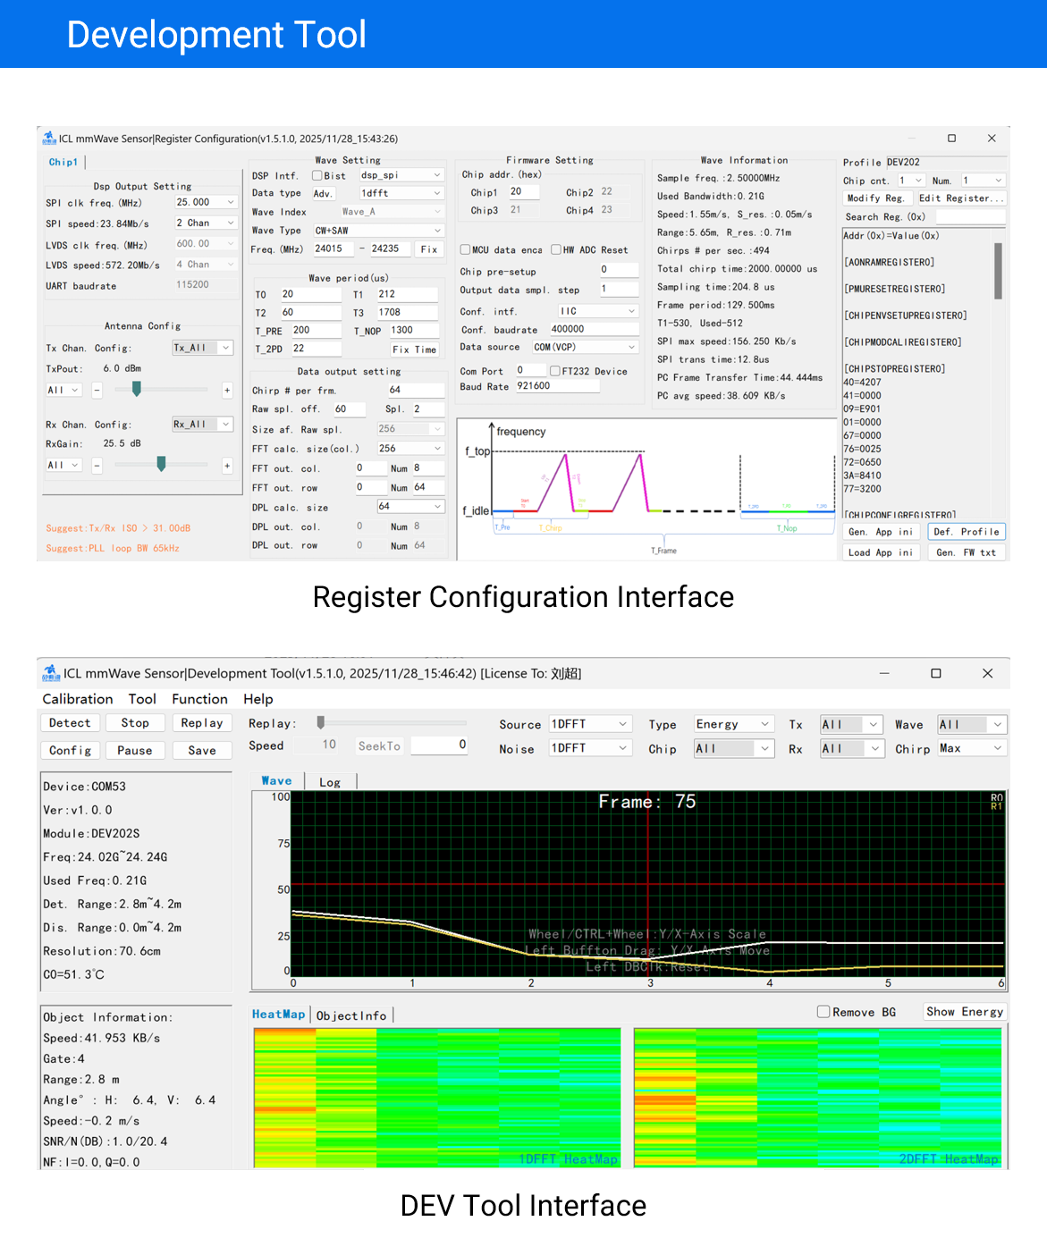Viewport: 1047px width, 1255px height.
Task: Click the Development Tool window app icon
Action: point(51,673)
